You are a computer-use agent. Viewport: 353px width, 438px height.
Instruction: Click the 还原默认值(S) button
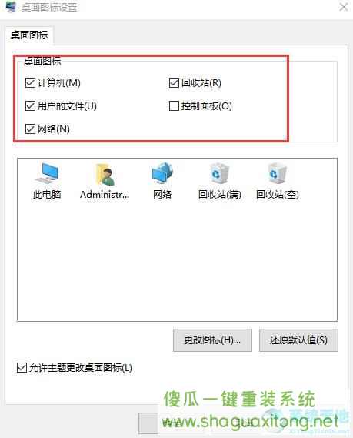click(298, 340)
